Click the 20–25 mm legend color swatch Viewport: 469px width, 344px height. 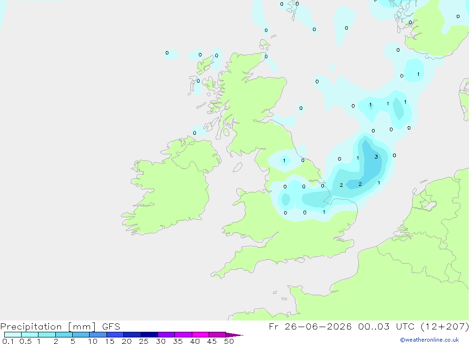pyautogui.click(x=132, y=335)
